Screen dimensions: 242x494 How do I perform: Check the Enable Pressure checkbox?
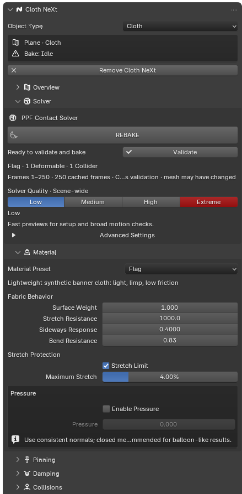click(x=106, y=409)
